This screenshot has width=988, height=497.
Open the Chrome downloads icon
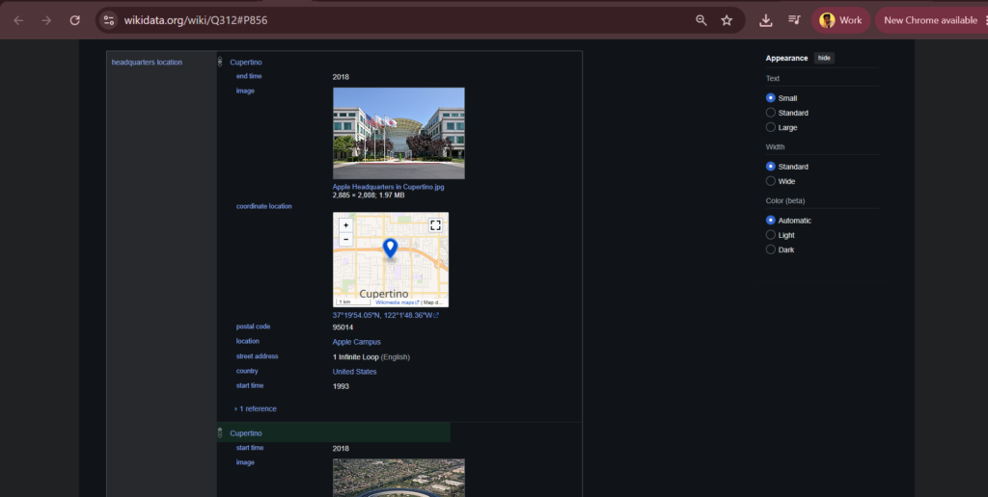765,20
